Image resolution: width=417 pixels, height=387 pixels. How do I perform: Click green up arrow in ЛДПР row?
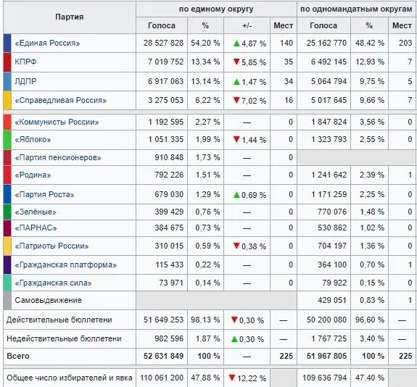236,82
